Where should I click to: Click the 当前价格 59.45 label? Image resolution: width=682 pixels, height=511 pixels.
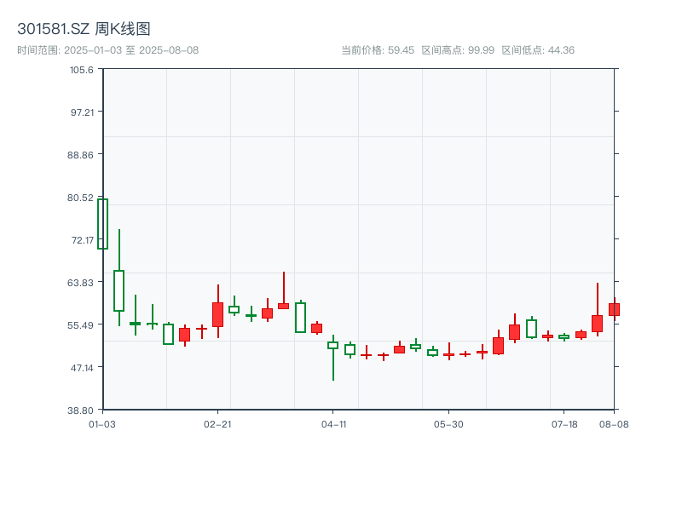point(378,50)
